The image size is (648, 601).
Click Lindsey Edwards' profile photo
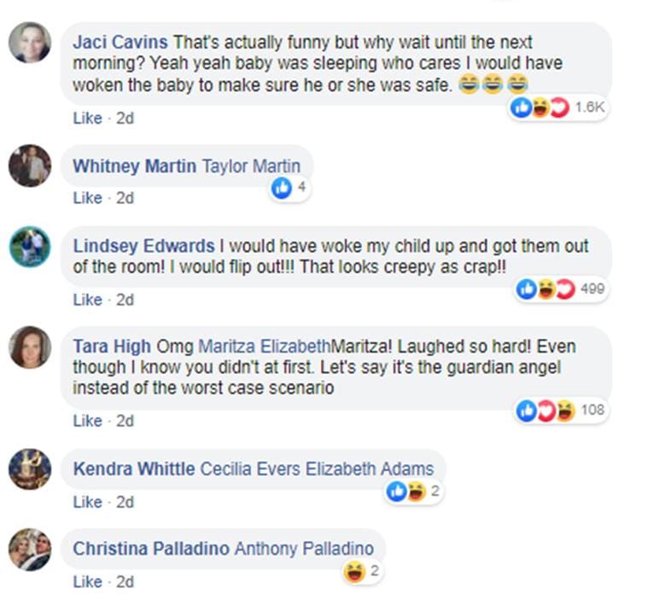[30, 247]
